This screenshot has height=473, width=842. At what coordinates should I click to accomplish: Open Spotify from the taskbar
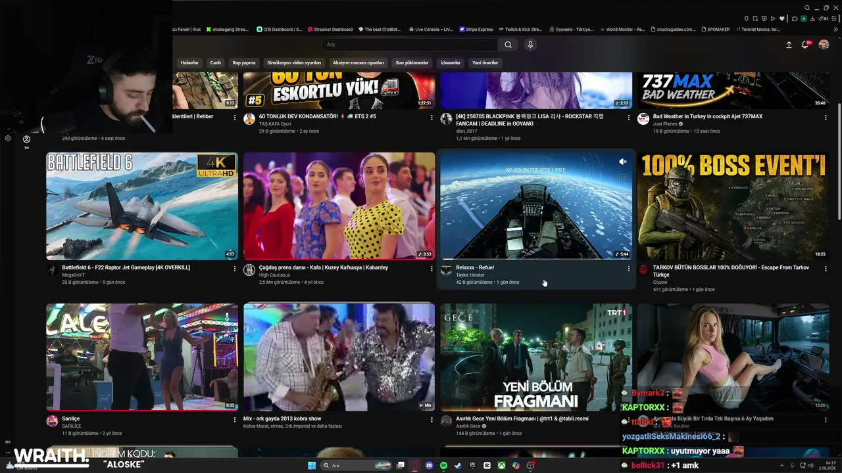444,465
